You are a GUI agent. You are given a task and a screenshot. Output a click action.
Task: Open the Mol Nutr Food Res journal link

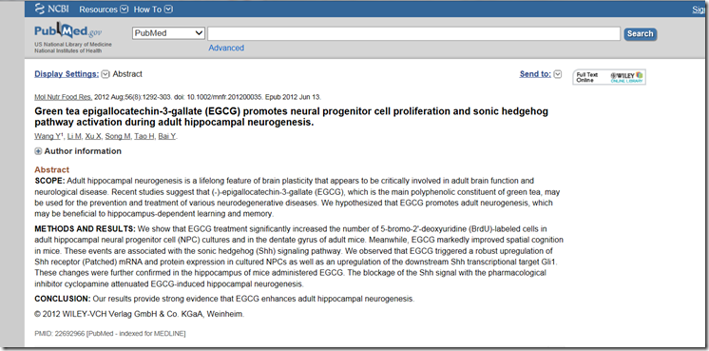(x=64, y=97)
